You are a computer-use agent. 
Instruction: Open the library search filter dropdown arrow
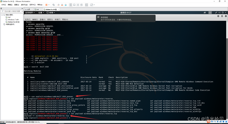tap(22, 11)
